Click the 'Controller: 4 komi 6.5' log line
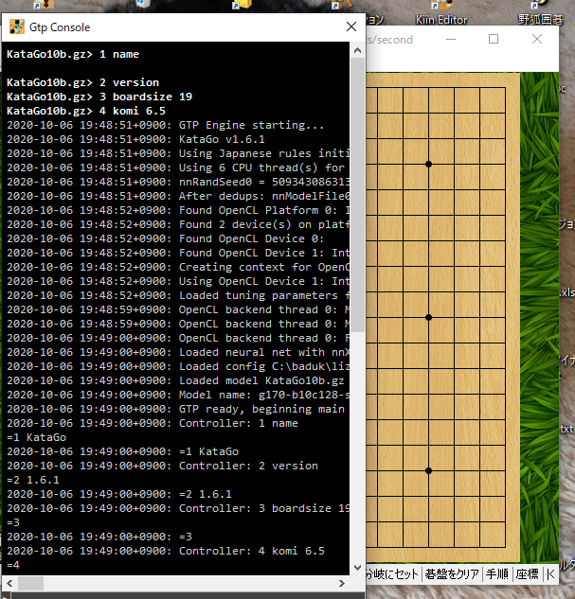Screen dimensions: 575x599 point(166,551)
